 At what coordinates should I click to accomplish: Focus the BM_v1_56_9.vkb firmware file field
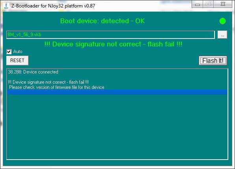tap(110, 35)
